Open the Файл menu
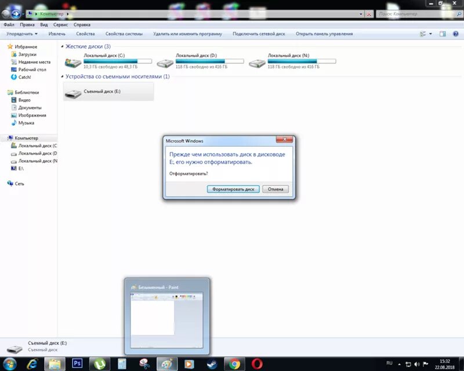The width and height of the screenshot is (464, 371). click(9, 24)
